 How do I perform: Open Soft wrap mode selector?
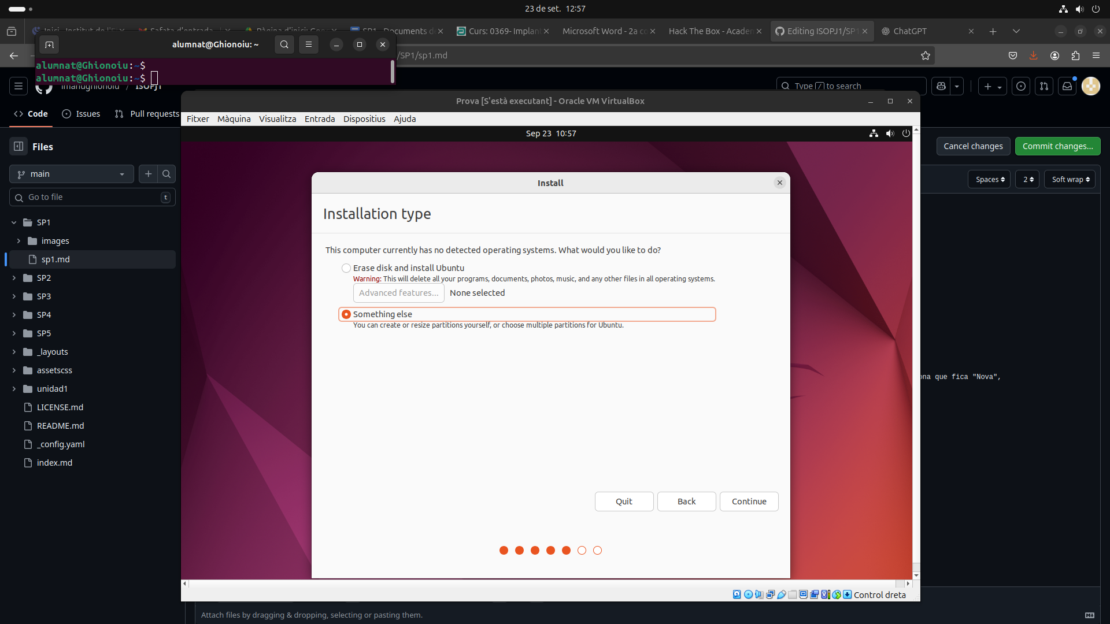tap(1070, 180)
